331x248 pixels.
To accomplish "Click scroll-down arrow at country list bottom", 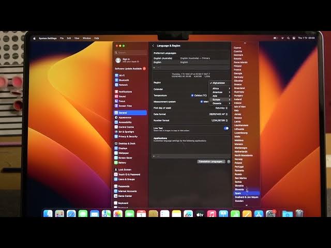I will pos(246,205).
